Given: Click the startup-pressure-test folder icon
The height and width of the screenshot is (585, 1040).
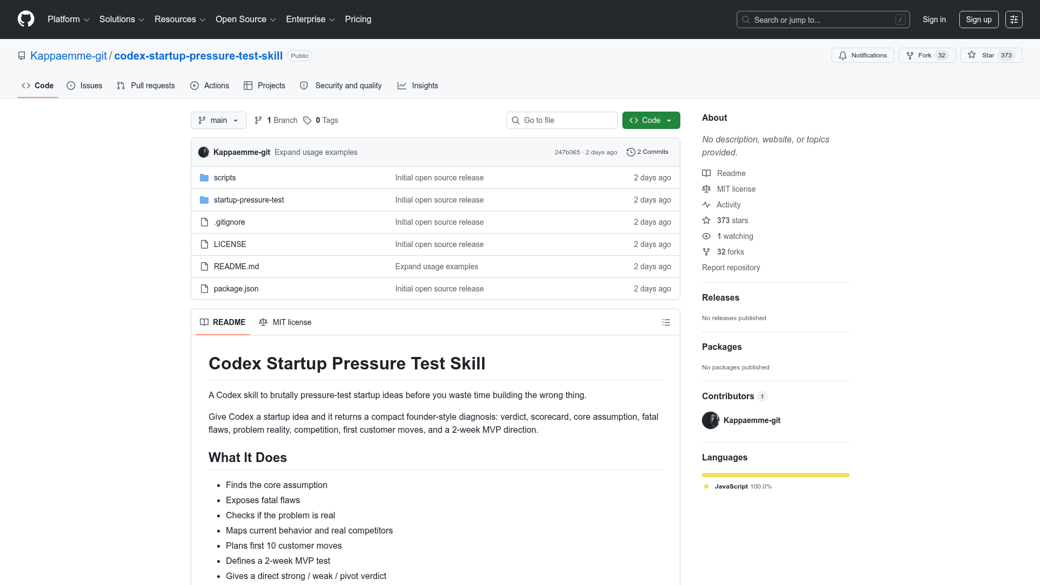Looking at the screenshot, I should 204,200.
